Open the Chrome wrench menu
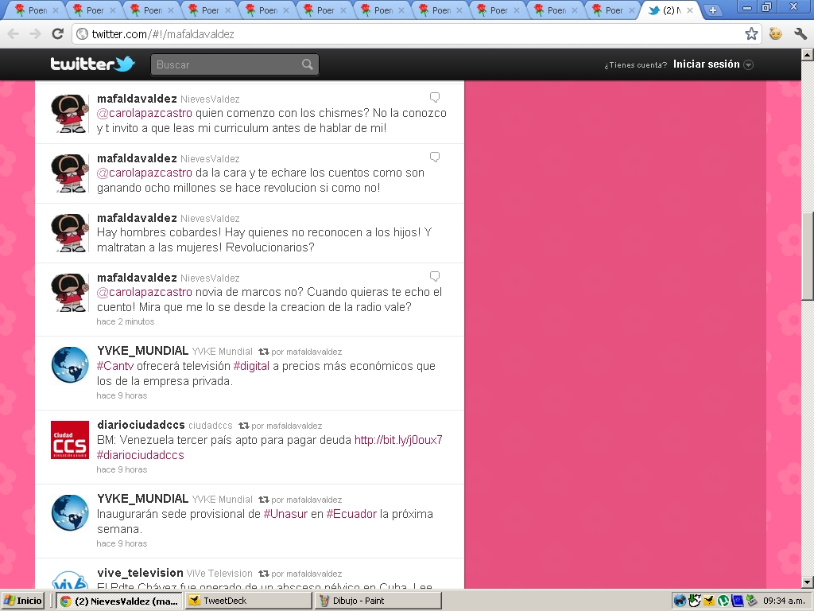 click(x=800, y=33)
